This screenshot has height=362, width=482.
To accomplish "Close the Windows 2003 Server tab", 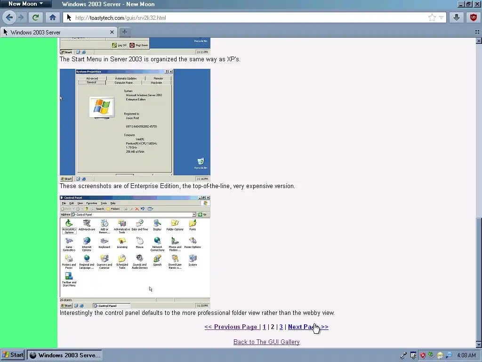I will coord(112,32).
